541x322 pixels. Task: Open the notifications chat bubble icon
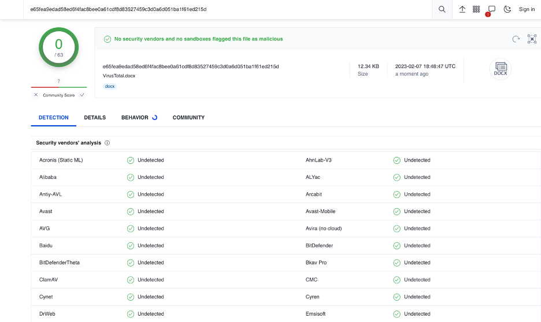491,9
